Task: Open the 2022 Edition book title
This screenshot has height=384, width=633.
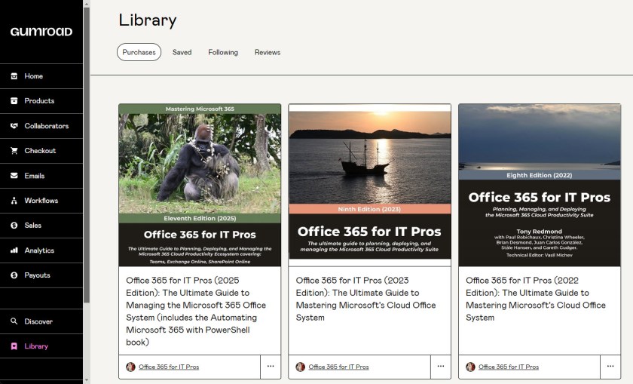Action: (x=536, y=299)
